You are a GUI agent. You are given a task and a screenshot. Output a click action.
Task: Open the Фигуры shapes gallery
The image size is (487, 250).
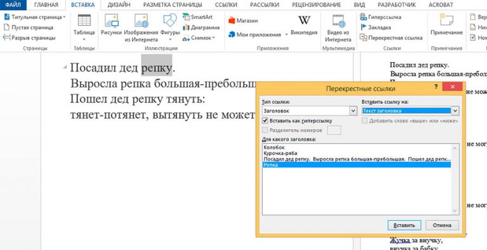[170, 28]
